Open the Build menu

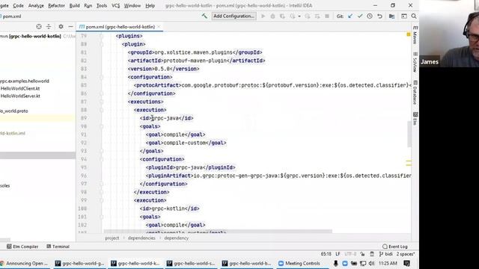pyautogui.click(x=74, y=5)
